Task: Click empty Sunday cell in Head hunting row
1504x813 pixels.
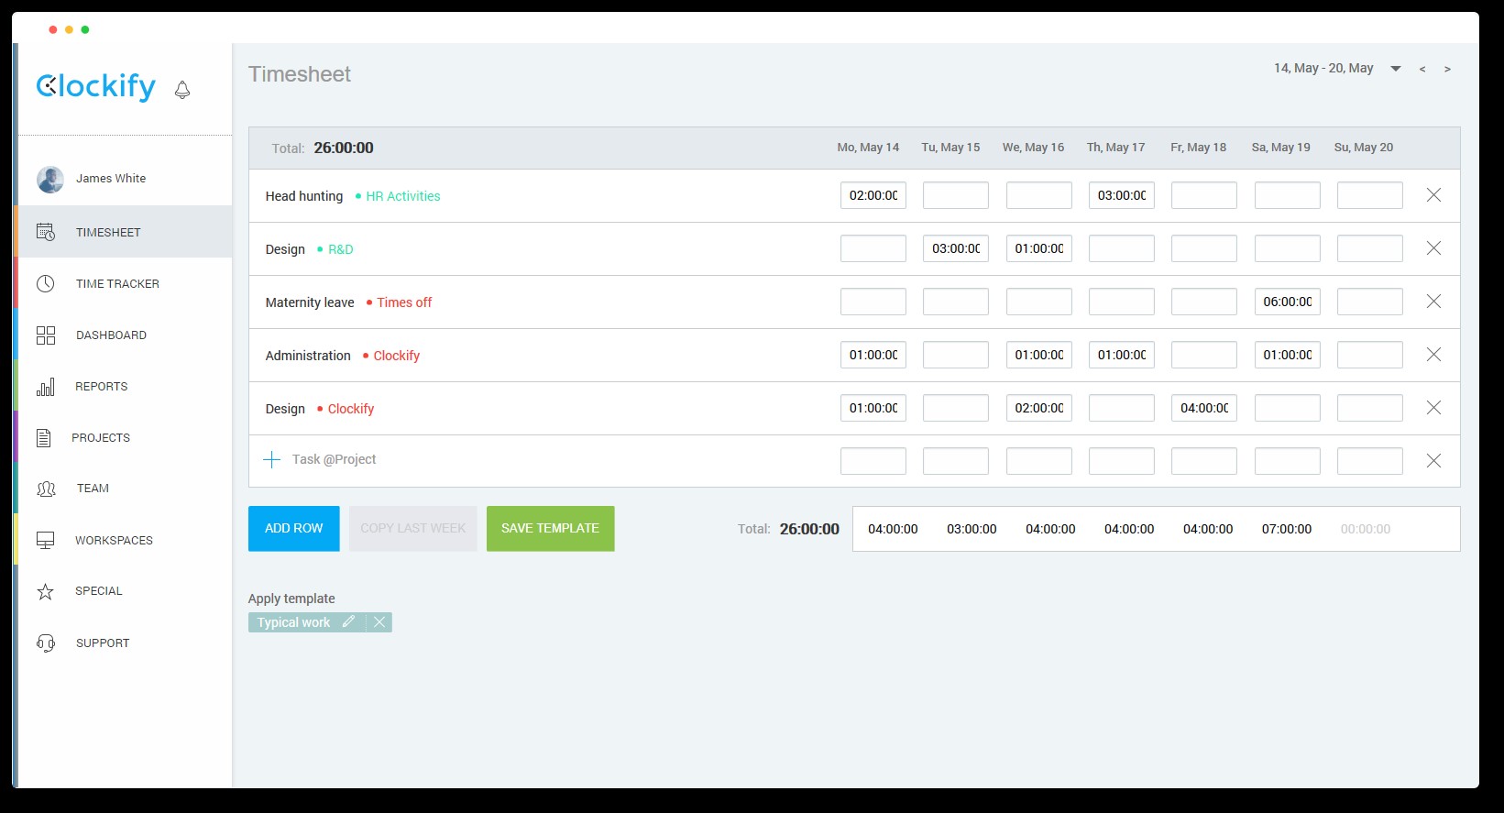Action: click(1370, 195)
